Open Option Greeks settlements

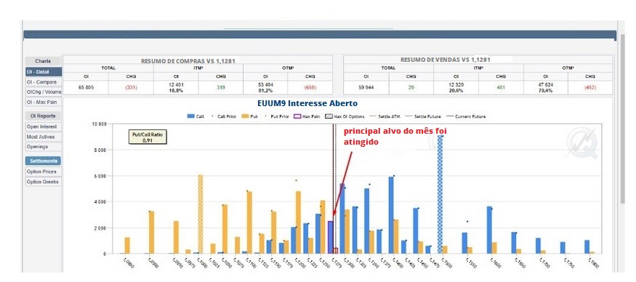click(x=43, y=182)
